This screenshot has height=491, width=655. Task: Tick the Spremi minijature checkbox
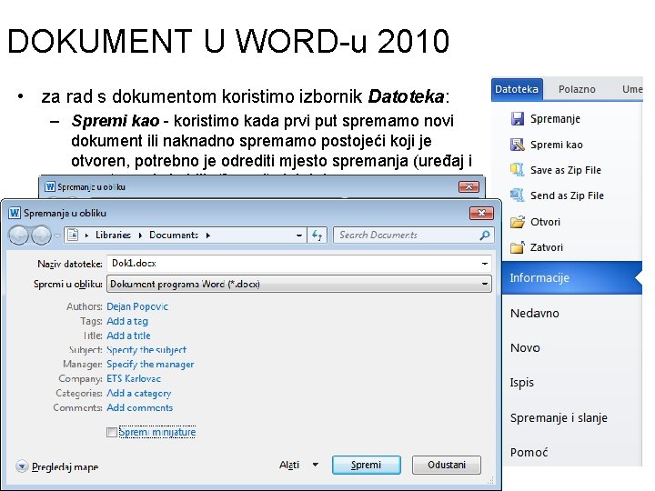[x=112, y=432]
